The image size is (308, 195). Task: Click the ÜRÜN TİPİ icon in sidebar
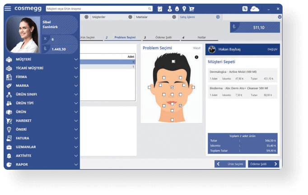coord(9,103)
